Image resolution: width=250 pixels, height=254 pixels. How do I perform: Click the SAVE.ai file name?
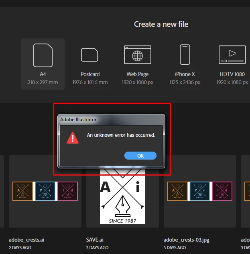click(x=95, y=240)
